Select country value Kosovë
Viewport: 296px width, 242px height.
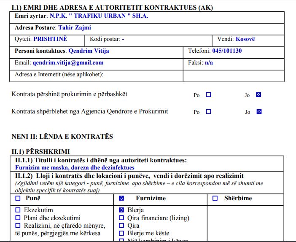tap(245, 39)
